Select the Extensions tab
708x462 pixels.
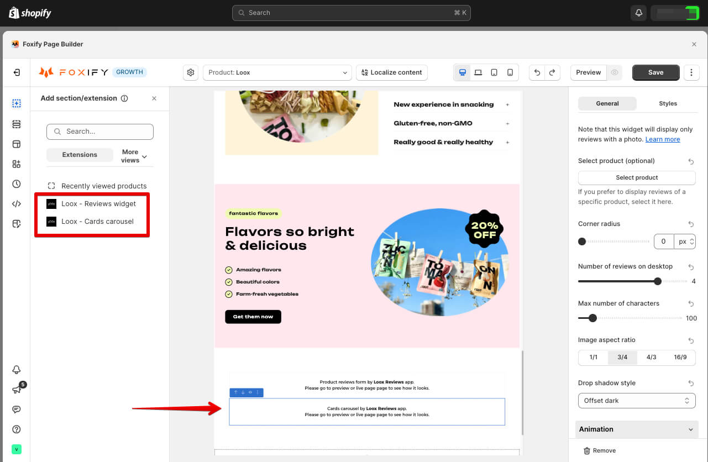(x=80, y=155)
